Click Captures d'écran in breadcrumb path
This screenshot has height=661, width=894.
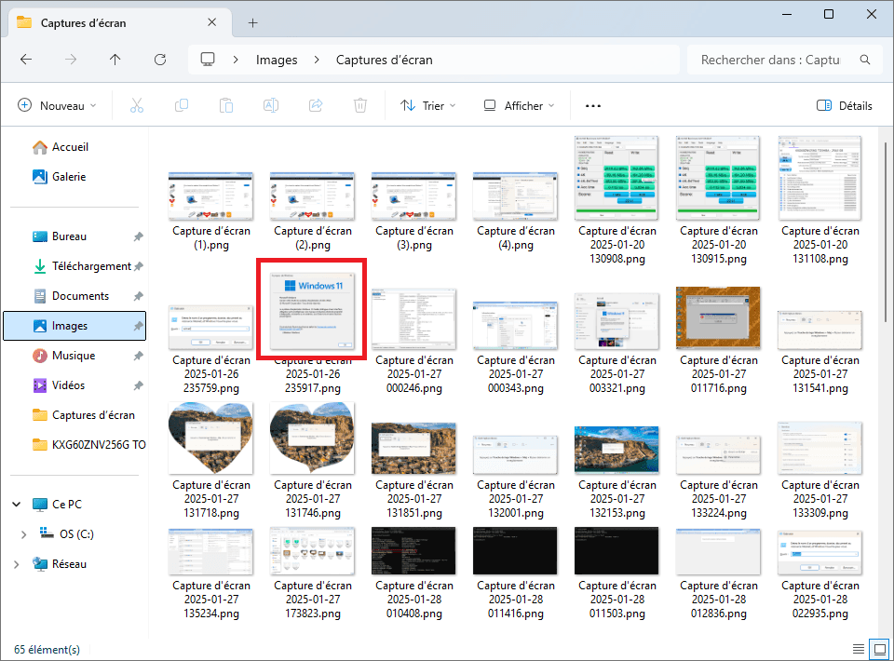[x=385, y=60]
